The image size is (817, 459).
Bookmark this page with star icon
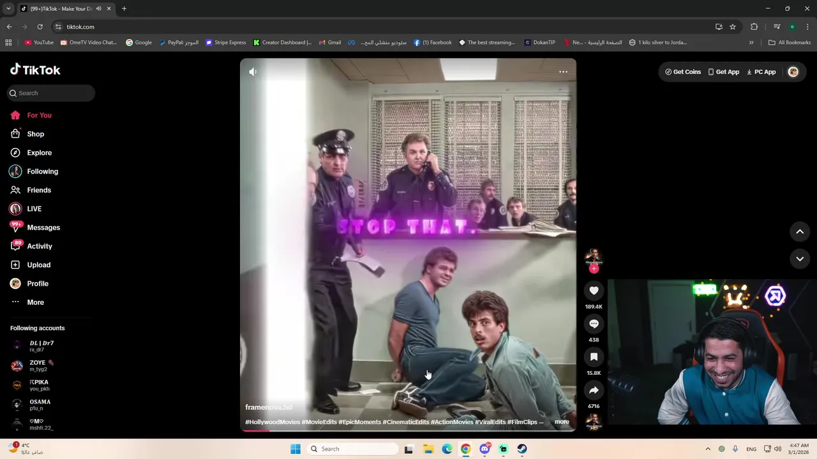pos(733,27)
